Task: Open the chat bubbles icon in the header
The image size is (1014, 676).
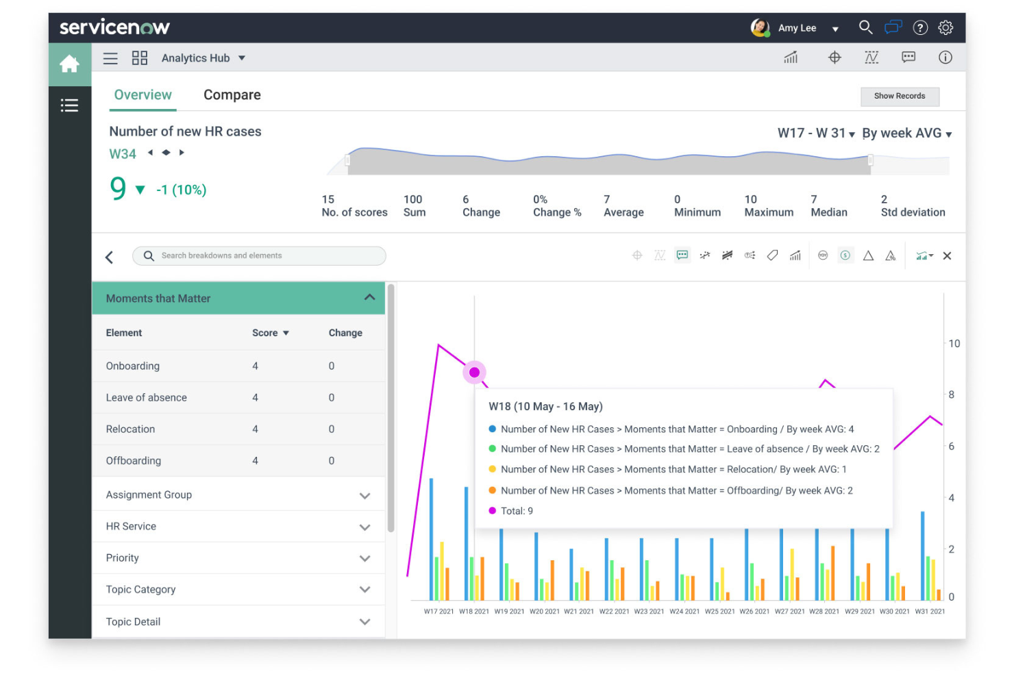Action: coord(893,27)
